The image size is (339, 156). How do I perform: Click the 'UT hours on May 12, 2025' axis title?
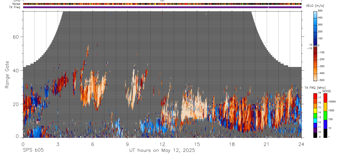pyautogui.click(x=162, y=150)
